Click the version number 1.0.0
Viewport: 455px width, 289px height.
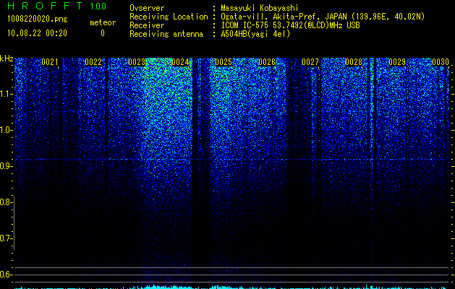click(98, 6)
